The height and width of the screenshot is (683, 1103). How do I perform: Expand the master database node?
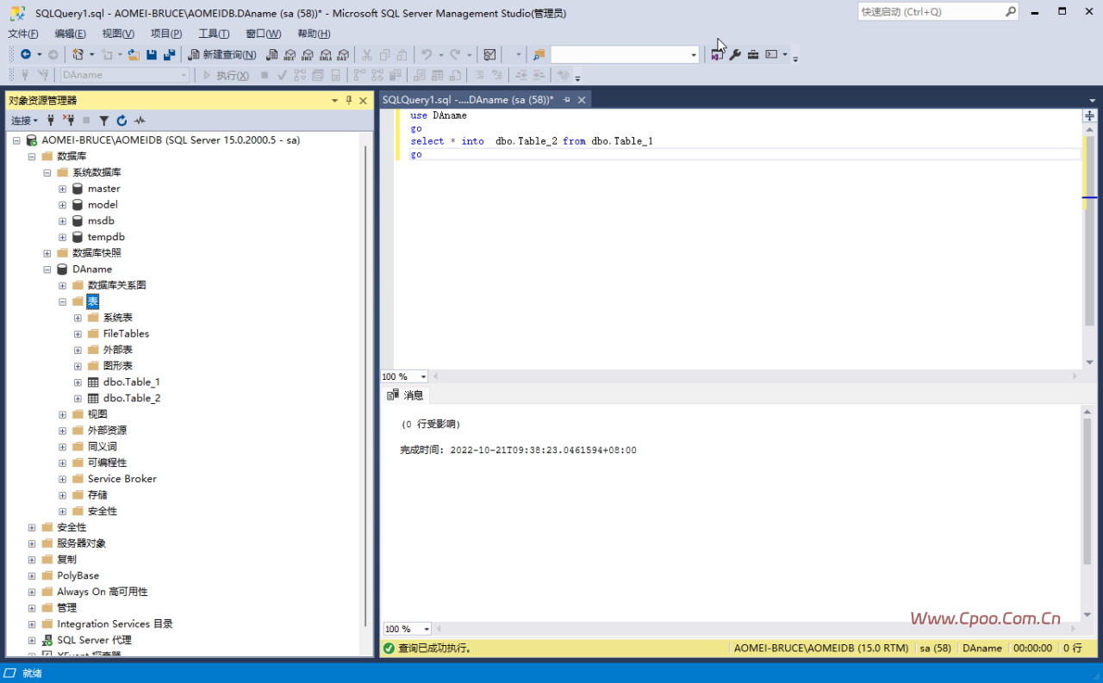63,189
